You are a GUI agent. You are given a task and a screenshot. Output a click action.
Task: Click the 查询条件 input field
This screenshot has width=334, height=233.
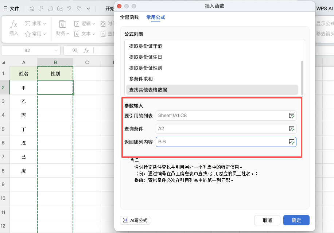219,129
